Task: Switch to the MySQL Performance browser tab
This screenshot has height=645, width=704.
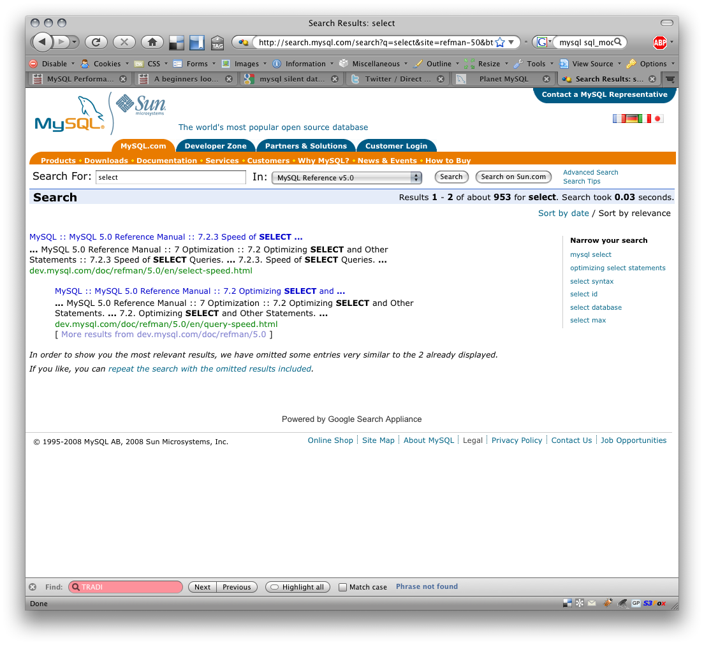Action: pos(80,79)
